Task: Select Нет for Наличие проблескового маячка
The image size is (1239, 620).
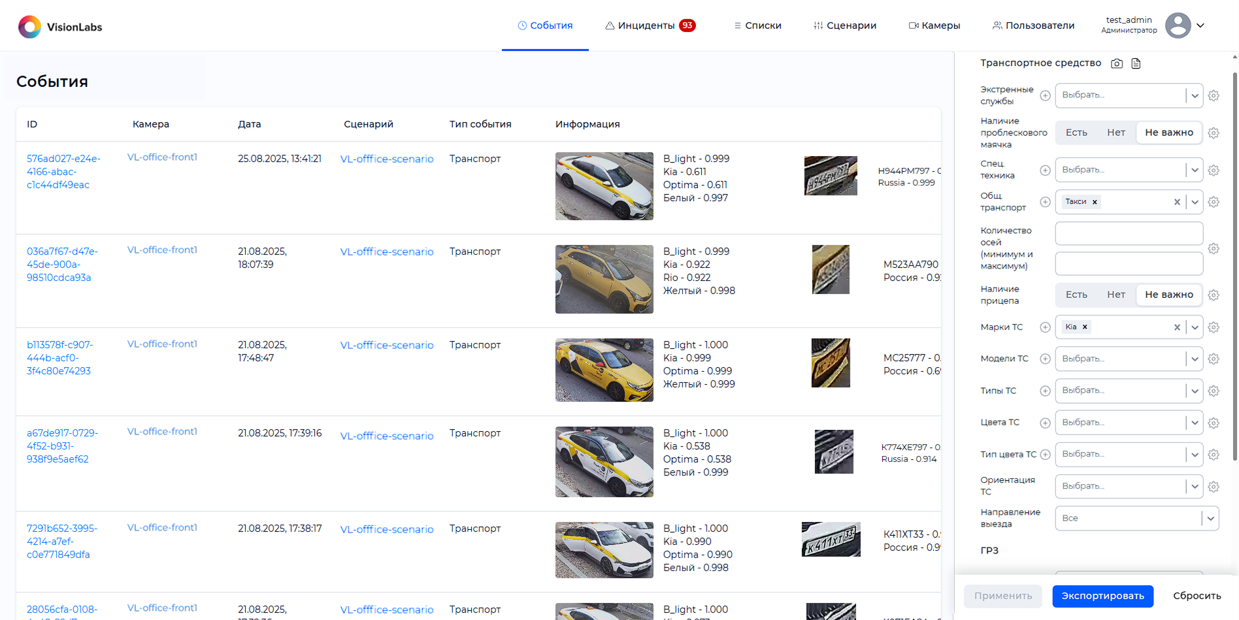Action: (x=1116, y=133)
